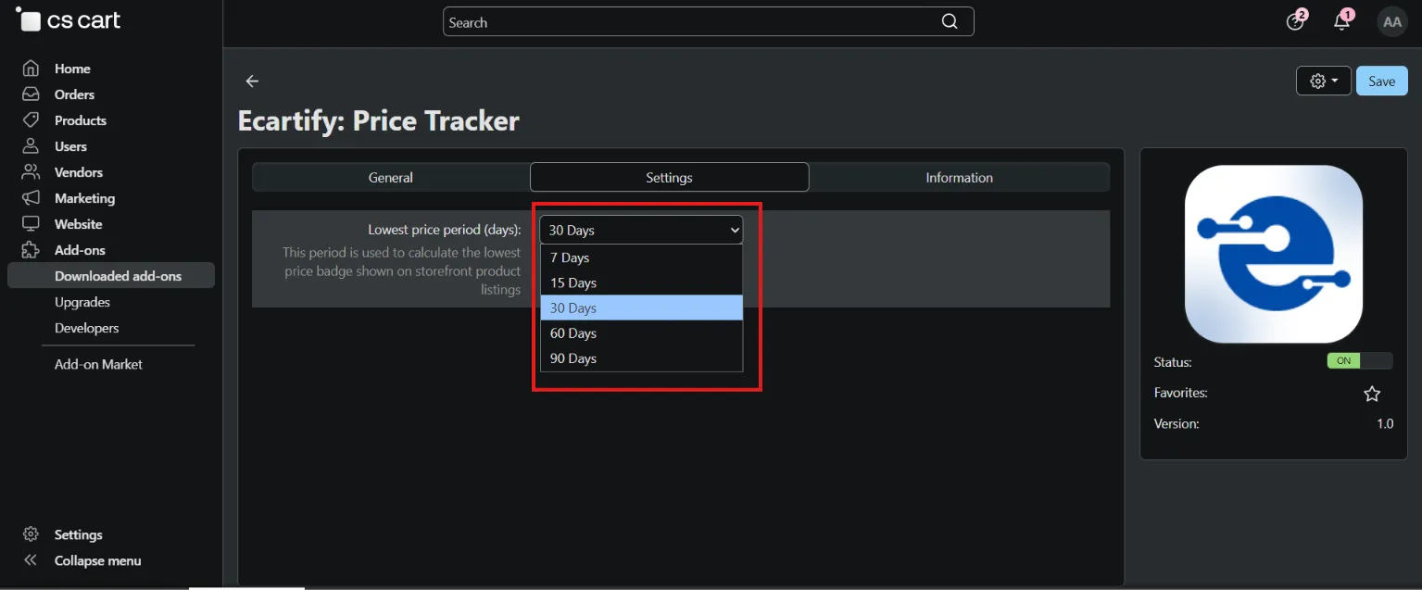Add Price Tracker to favorites with star
Viewport: 1422px width, 590px height.
(1372, 394)
